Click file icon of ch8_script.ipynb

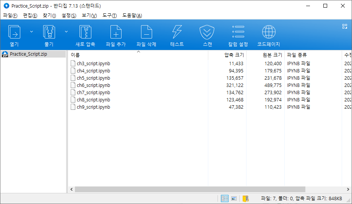(x=73, y=100)
